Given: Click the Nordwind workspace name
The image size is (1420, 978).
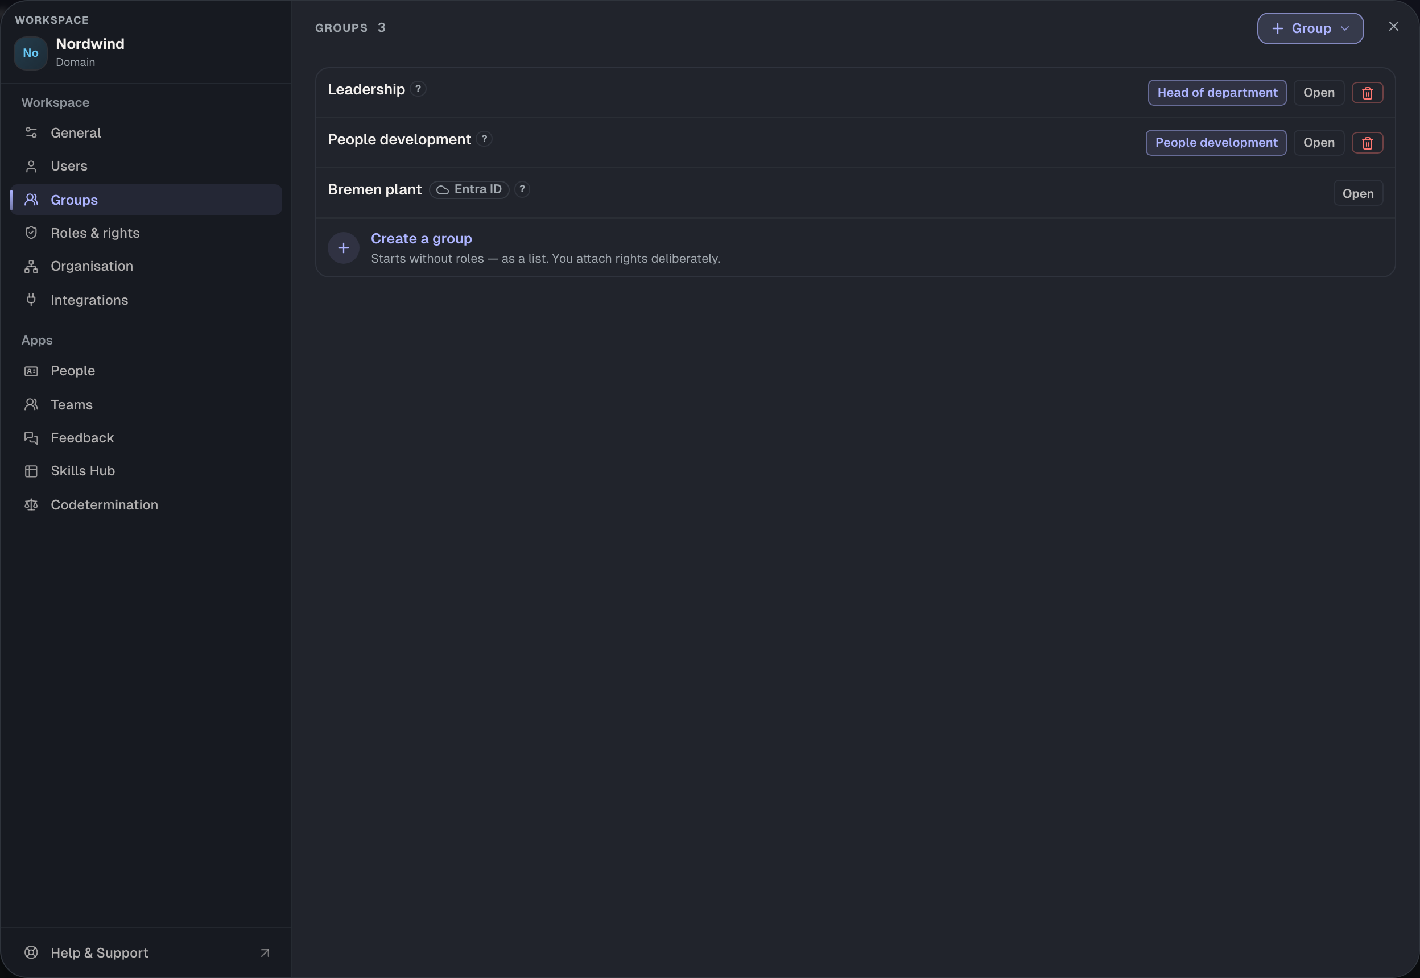Looking at the screenshot, I should 90,44.
